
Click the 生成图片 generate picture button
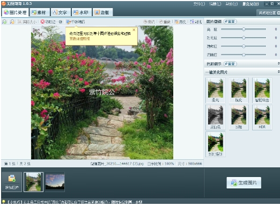tap(244, 182)
